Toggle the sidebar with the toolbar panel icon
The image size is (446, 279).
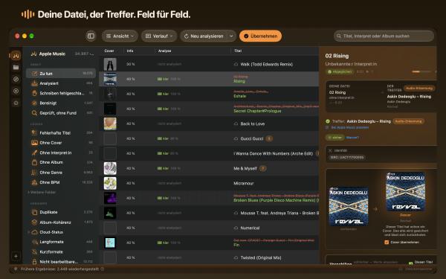pyautogui.click(x=91, y=36)
